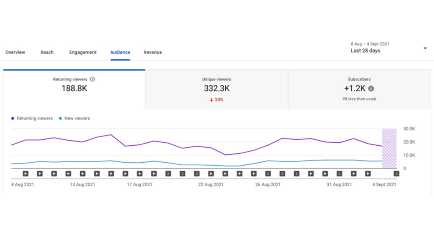Click the first video marker on 9 Aug
Screen dimensions: 434x244
[x=25, y=173]
